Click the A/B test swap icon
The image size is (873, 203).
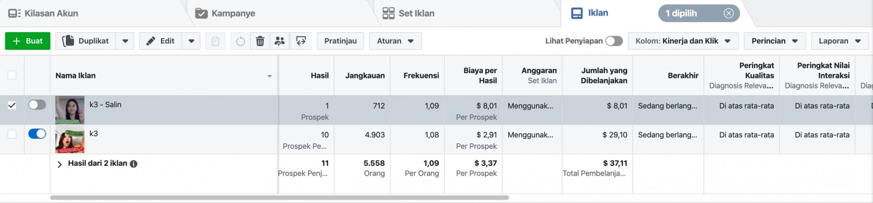point(301,41)
